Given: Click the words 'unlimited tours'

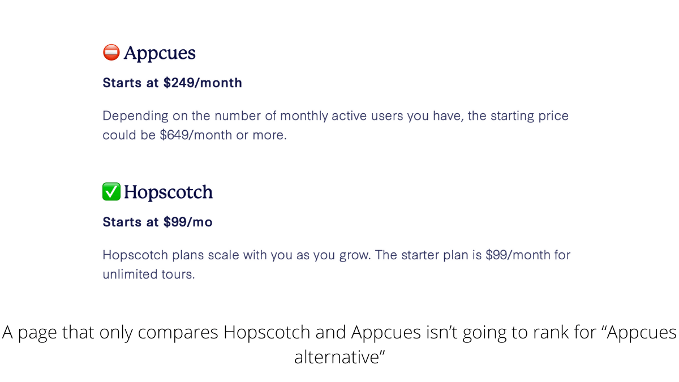Looking at the screenshot, I should tap(148, 275).
